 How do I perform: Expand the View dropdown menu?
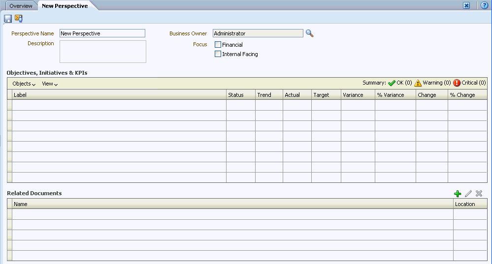click(x=50, y=84)
